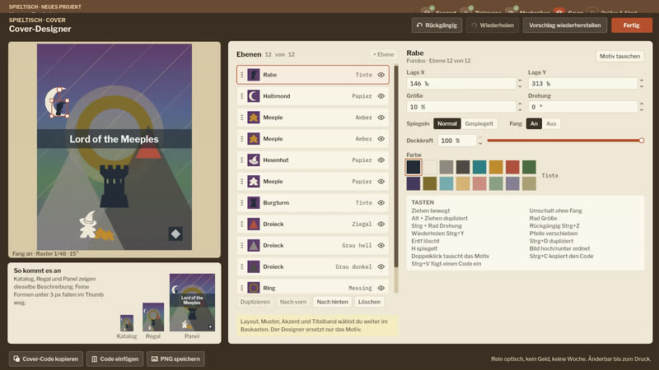Pick the teal color swatch
This screenshot has width=659, height=370.
[479, 167]
